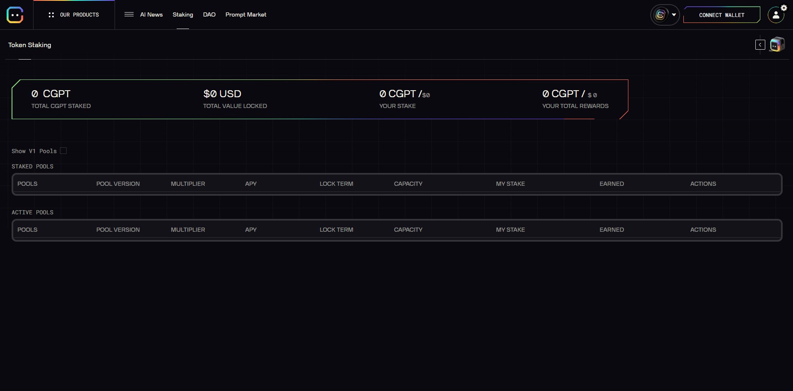Open the DAO menu item

[209, 14]
